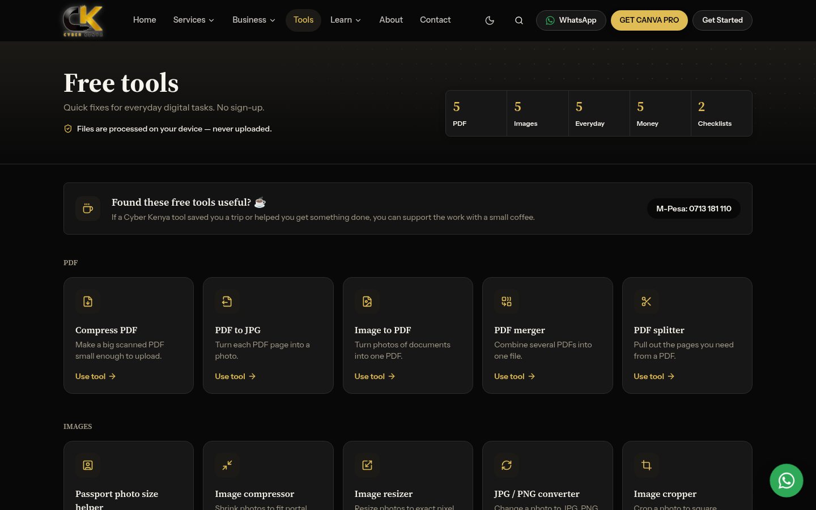Open the Contact page
The width and height of the screenshot is (816, 510).
(x=435, y=20)
